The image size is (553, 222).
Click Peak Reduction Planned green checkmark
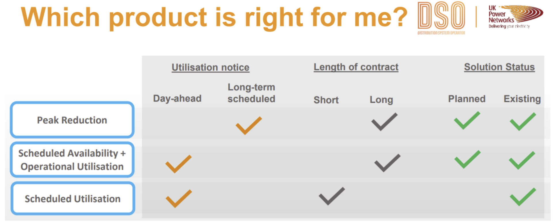point(467,120)
